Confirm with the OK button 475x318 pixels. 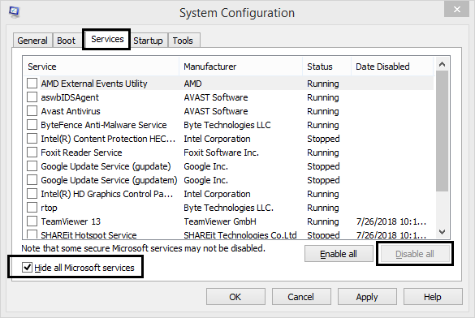pos(235,297)
